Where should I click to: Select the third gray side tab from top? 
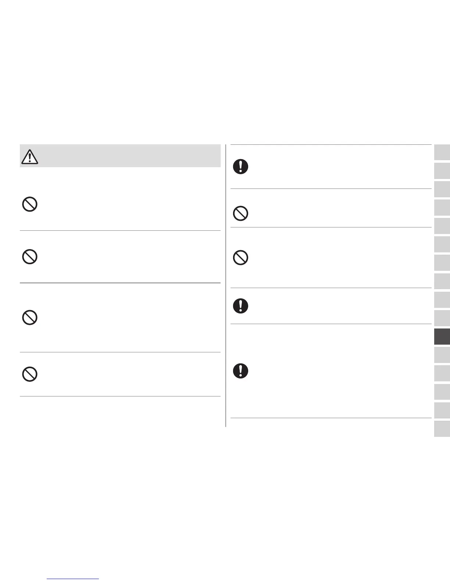[442, 189]
